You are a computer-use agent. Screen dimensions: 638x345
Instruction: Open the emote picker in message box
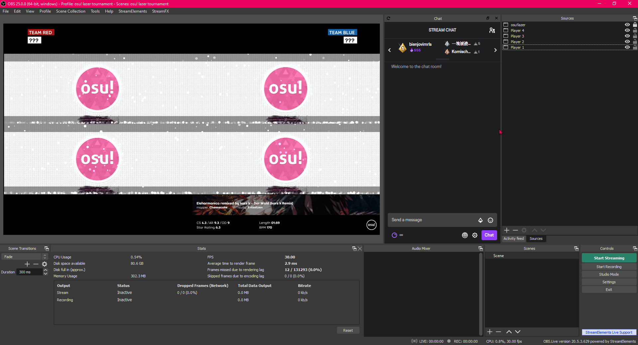490,220
